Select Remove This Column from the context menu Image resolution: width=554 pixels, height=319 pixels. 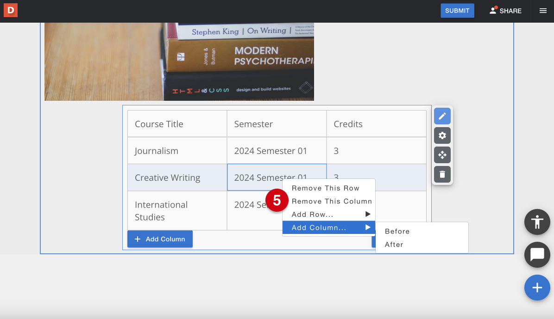point(332,201)
